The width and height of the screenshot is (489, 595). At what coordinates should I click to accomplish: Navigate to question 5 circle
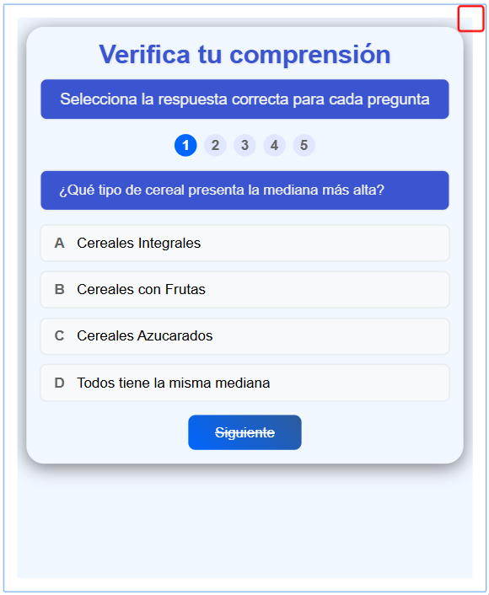coord(304,145)
